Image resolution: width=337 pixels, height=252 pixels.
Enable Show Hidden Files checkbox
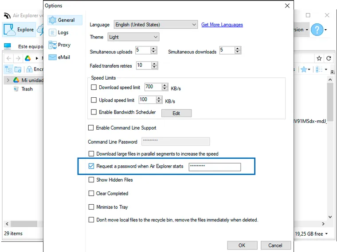tap(91, 179)
